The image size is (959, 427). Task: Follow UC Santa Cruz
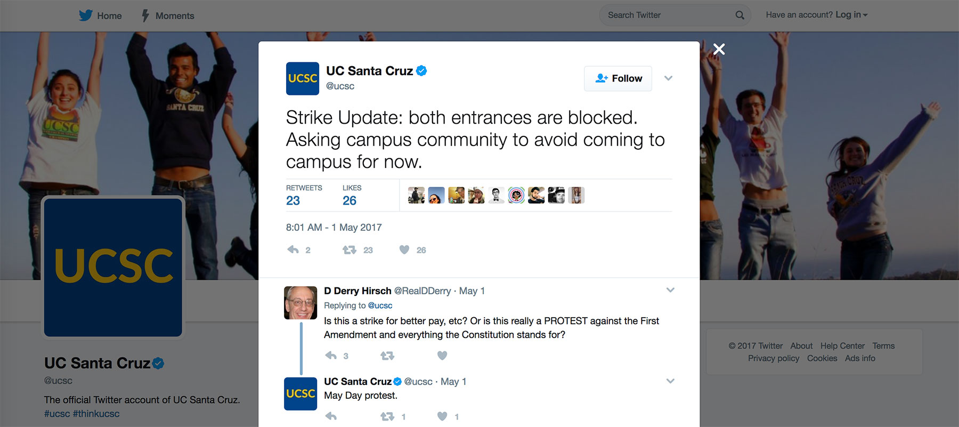click(618, 78)
